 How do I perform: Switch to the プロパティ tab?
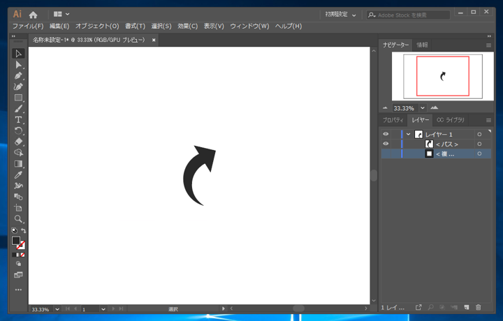point(393,120)
